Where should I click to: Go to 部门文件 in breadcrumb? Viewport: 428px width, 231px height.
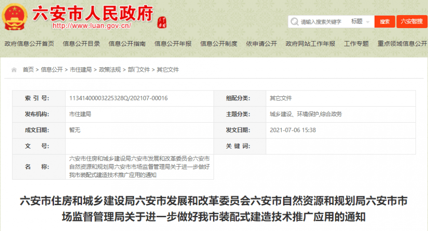(x=139, y=70)
